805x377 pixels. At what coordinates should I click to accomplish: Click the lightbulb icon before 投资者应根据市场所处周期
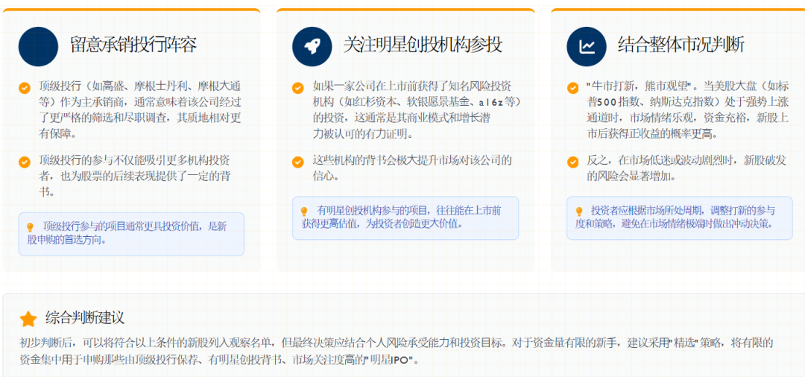pos(578,211)
